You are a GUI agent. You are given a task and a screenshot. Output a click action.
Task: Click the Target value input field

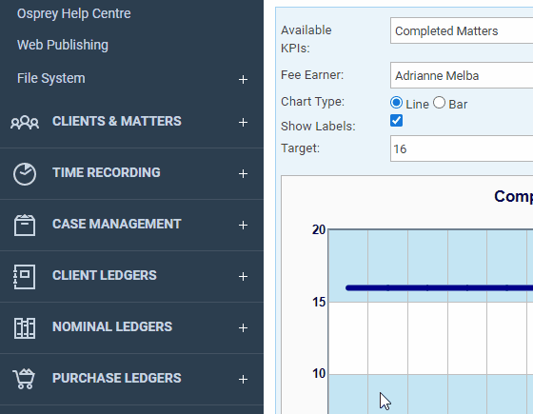[x=462, y=148]
